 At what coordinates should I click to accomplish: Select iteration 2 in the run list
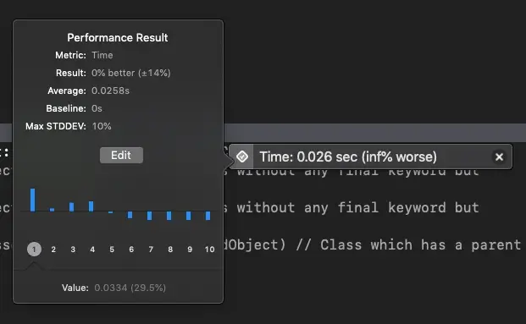tap(53, 250)
